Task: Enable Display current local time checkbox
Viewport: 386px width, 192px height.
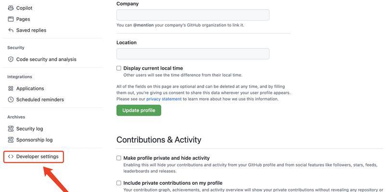Action: tap(119, 68)
